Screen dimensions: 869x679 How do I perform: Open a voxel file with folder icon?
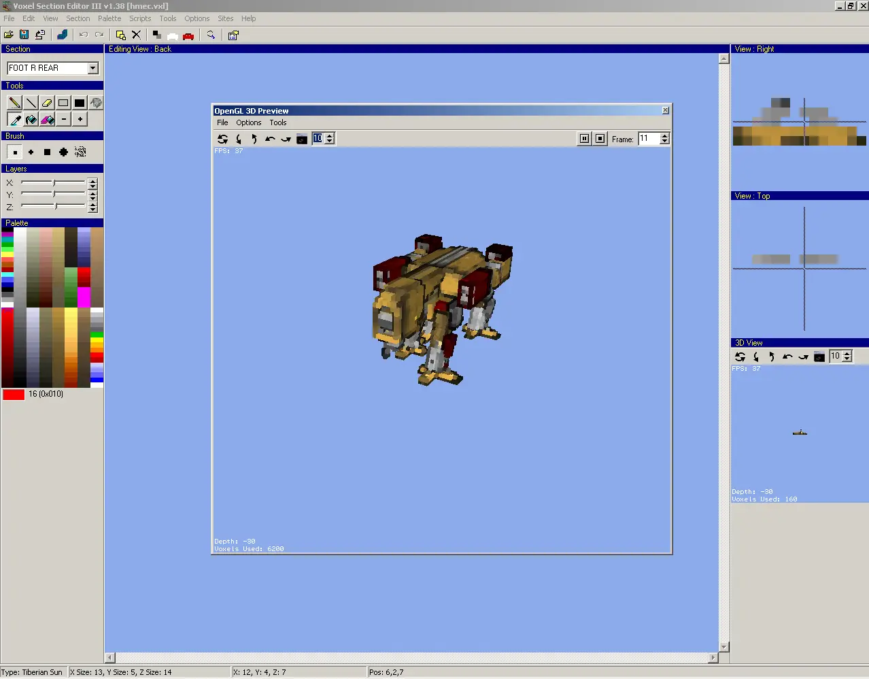9,35
